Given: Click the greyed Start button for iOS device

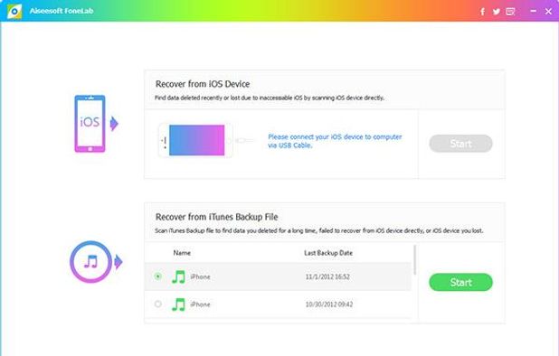Looking at the screenshot, I should pos(460,144).
